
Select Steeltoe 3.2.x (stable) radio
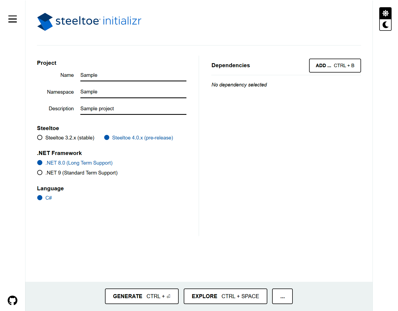click(x=66, y=138)
